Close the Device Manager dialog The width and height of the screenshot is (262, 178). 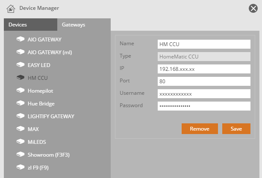coord(253,8)
